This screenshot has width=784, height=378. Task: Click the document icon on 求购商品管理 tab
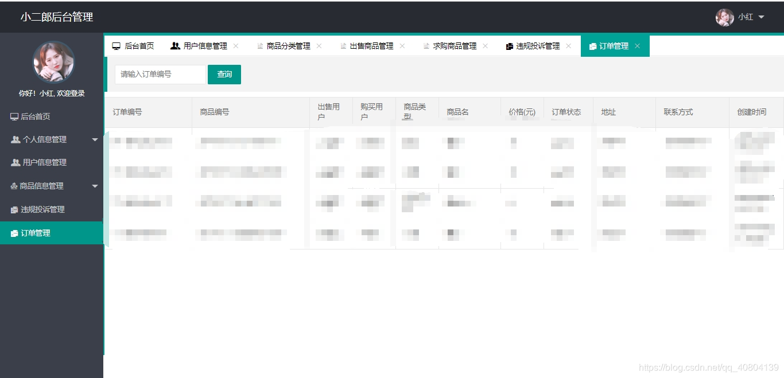(x=426, y=46)
